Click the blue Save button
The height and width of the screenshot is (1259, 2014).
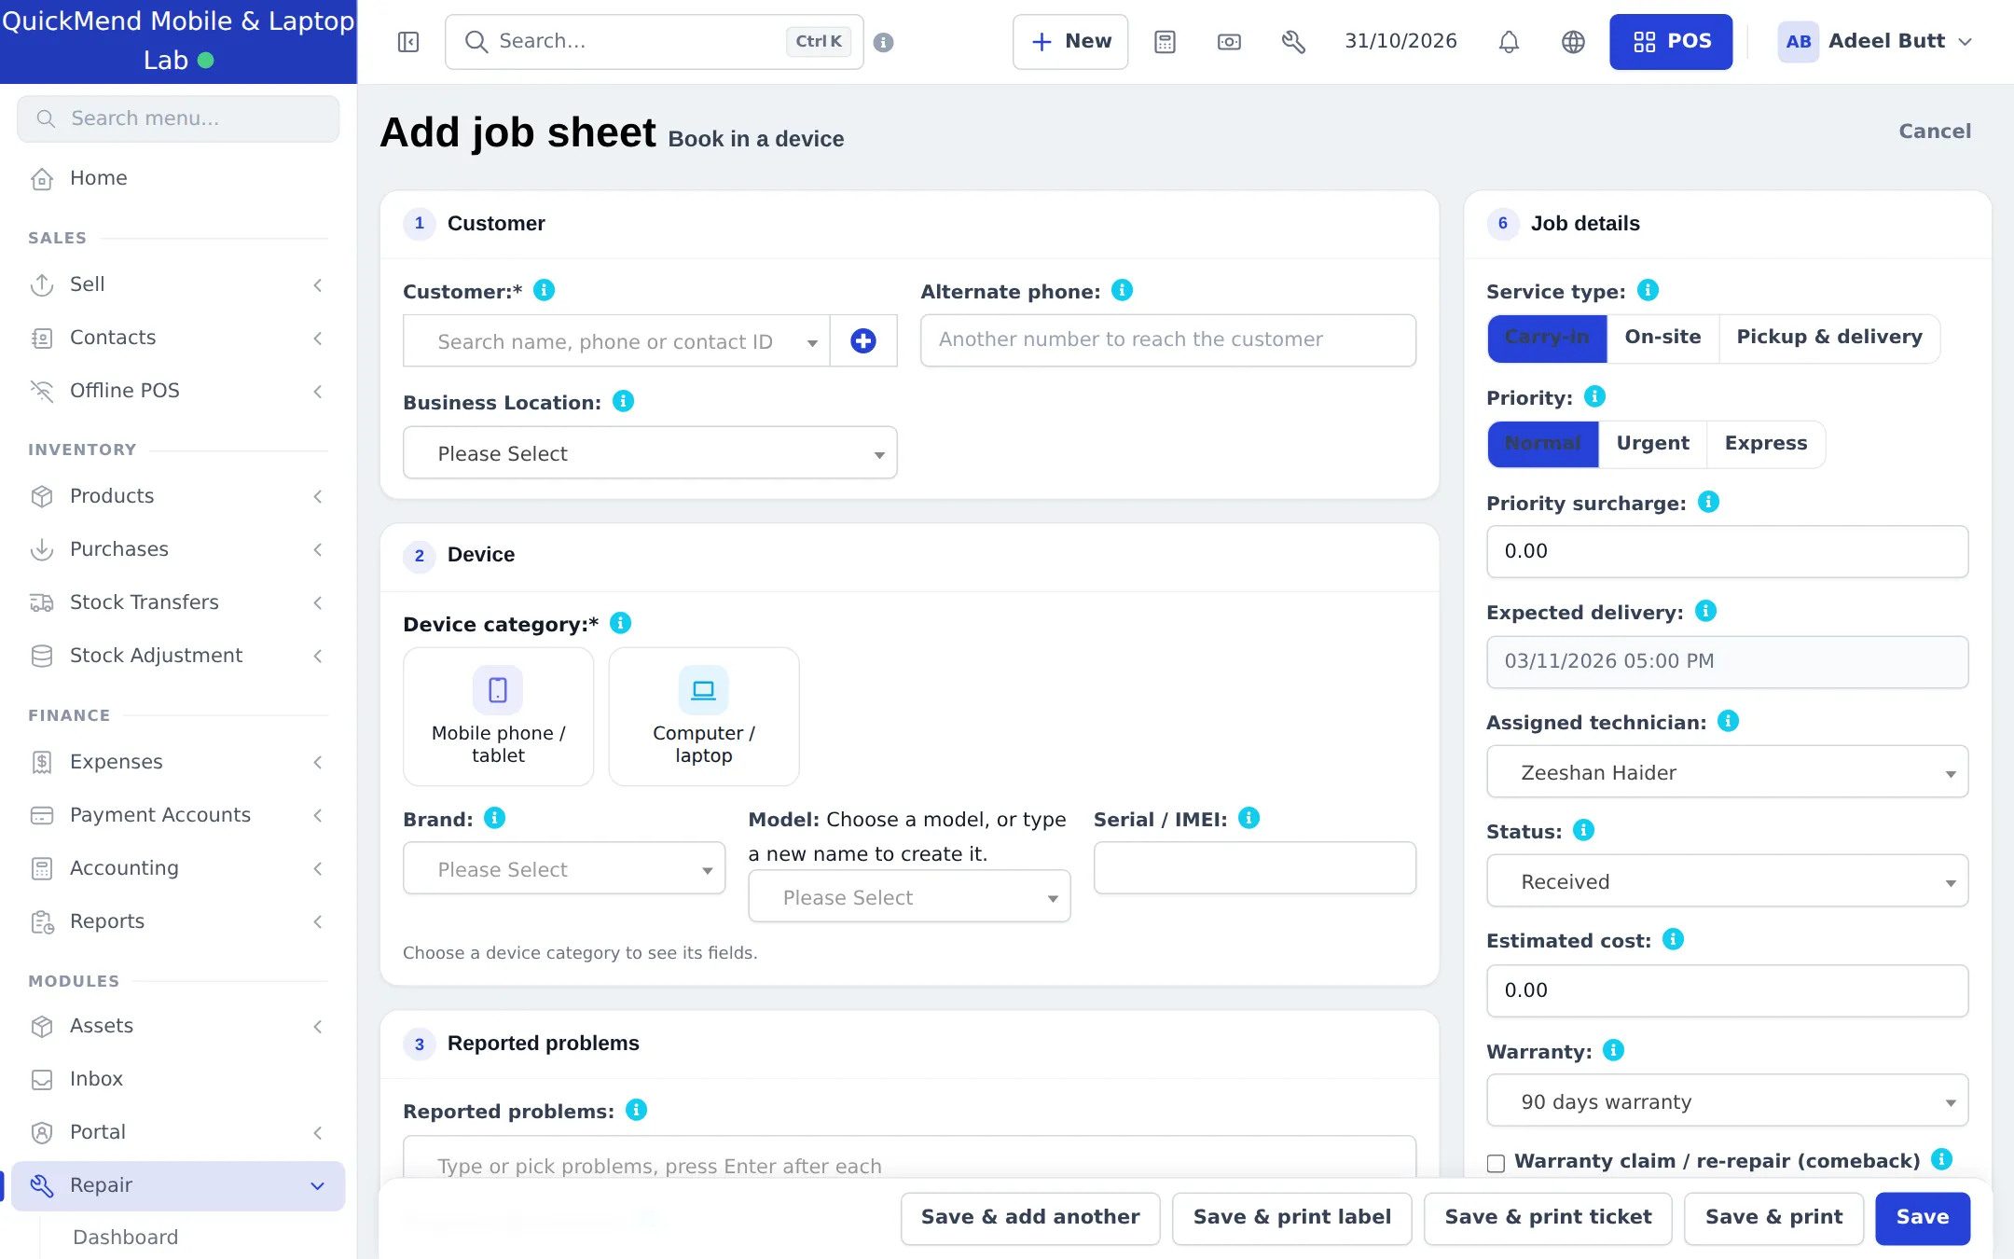point(1923,1218)
